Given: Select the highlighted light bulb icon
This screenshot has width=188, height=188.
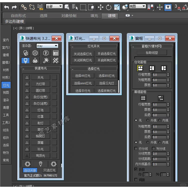Looking at the screenshot, I should tap(25, 61).
